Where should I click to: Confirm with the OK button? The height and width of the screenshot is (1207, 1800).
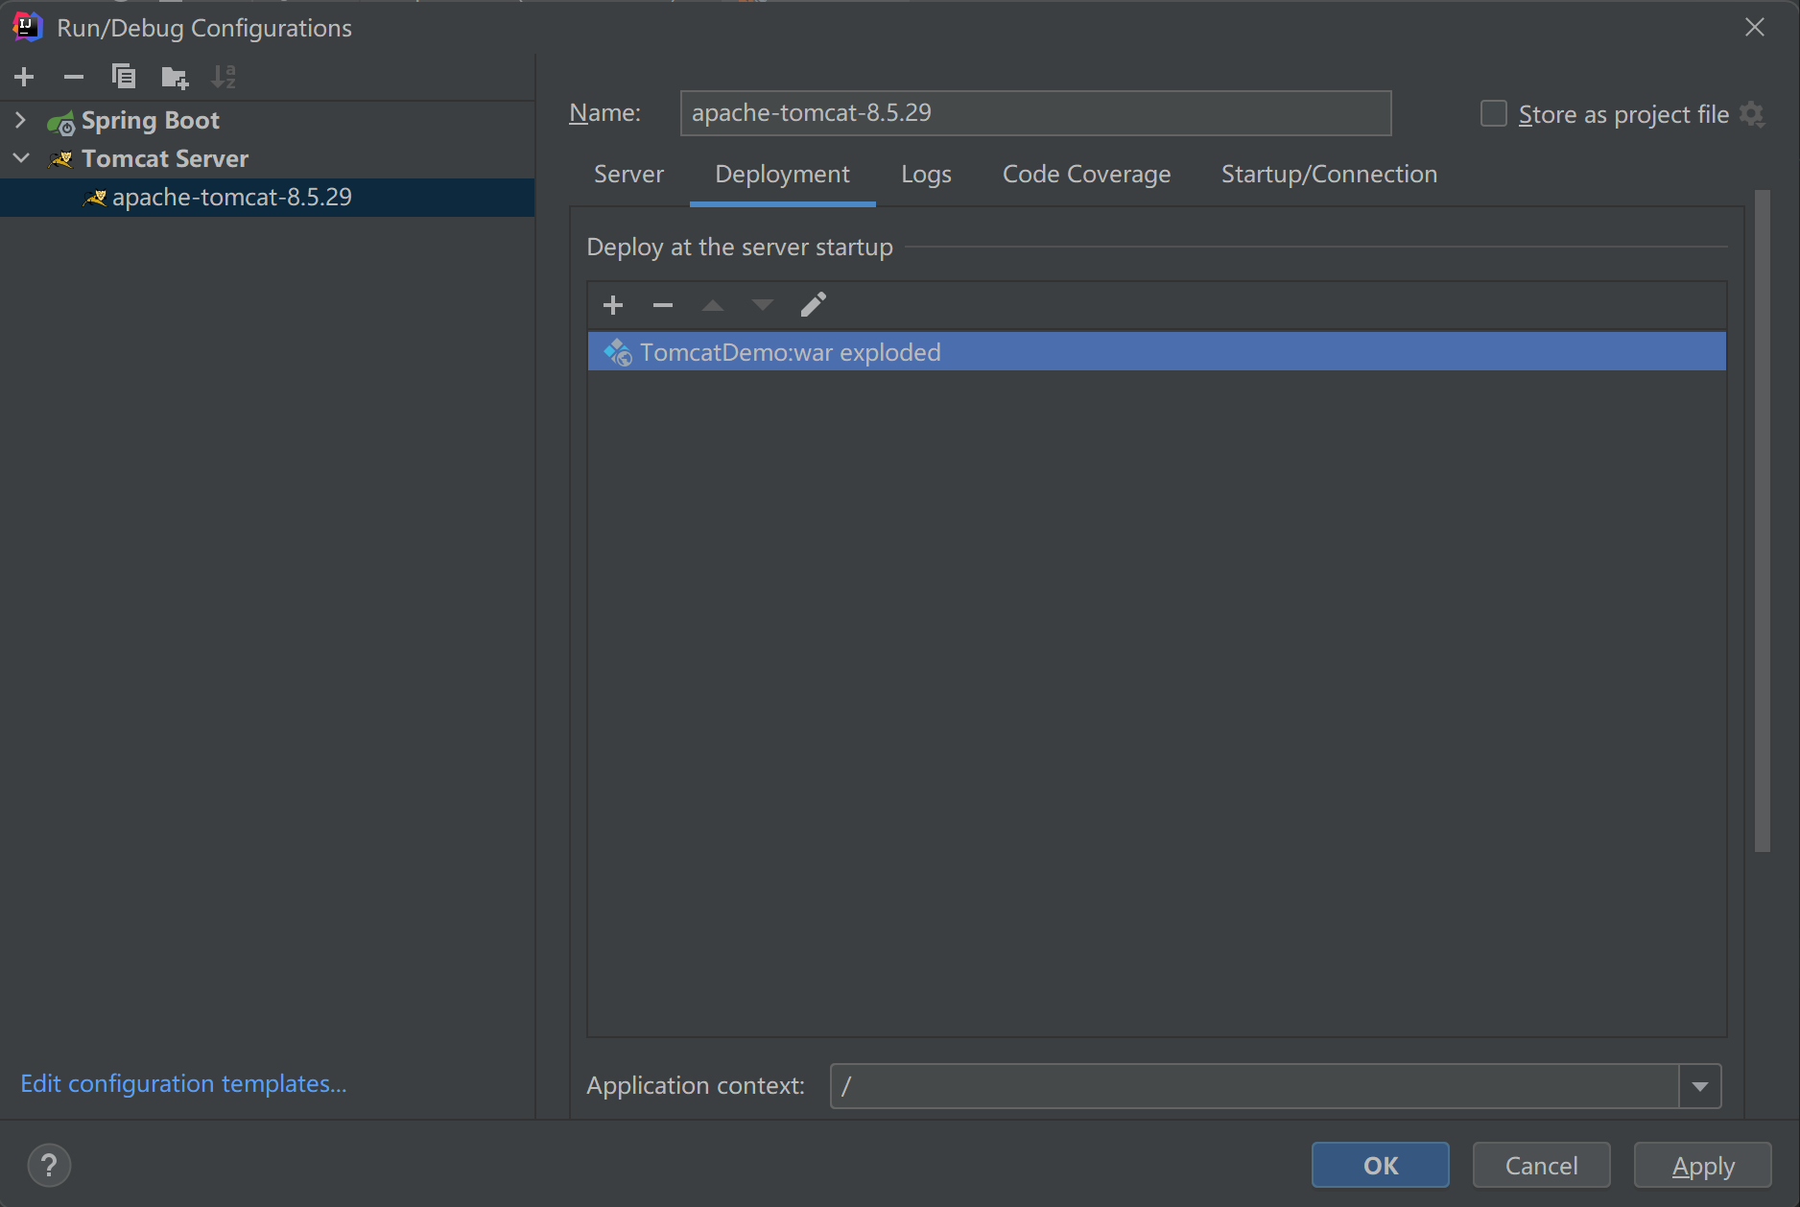point(1380,1165)
